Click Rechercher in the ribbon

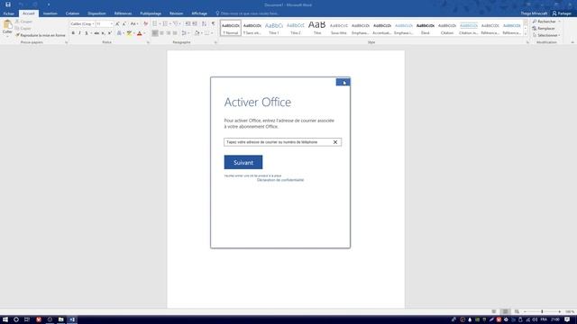pos(545,22)
